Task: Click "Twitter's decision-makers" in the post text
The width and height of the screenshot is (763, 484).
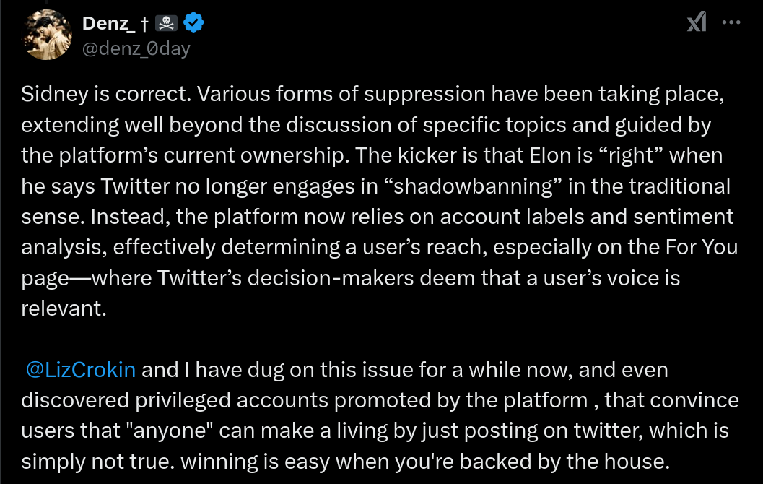Action: click(x=285, y=279)
